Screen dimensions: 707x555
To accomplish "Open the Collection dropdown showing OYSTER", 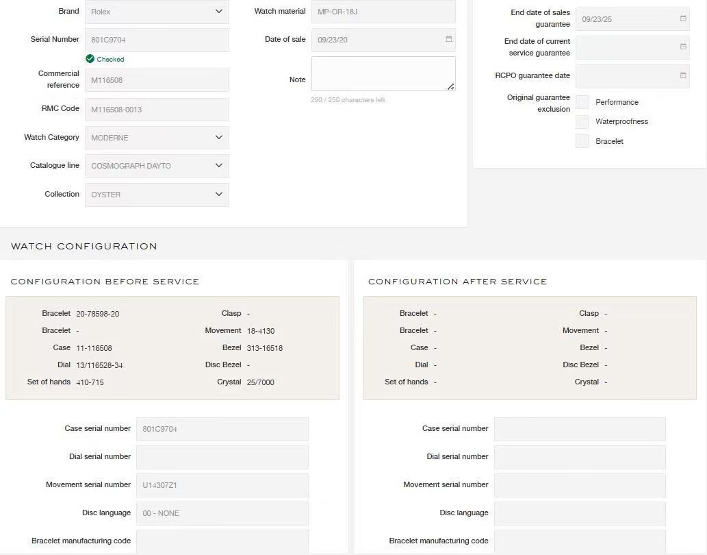I will point(157,195).
